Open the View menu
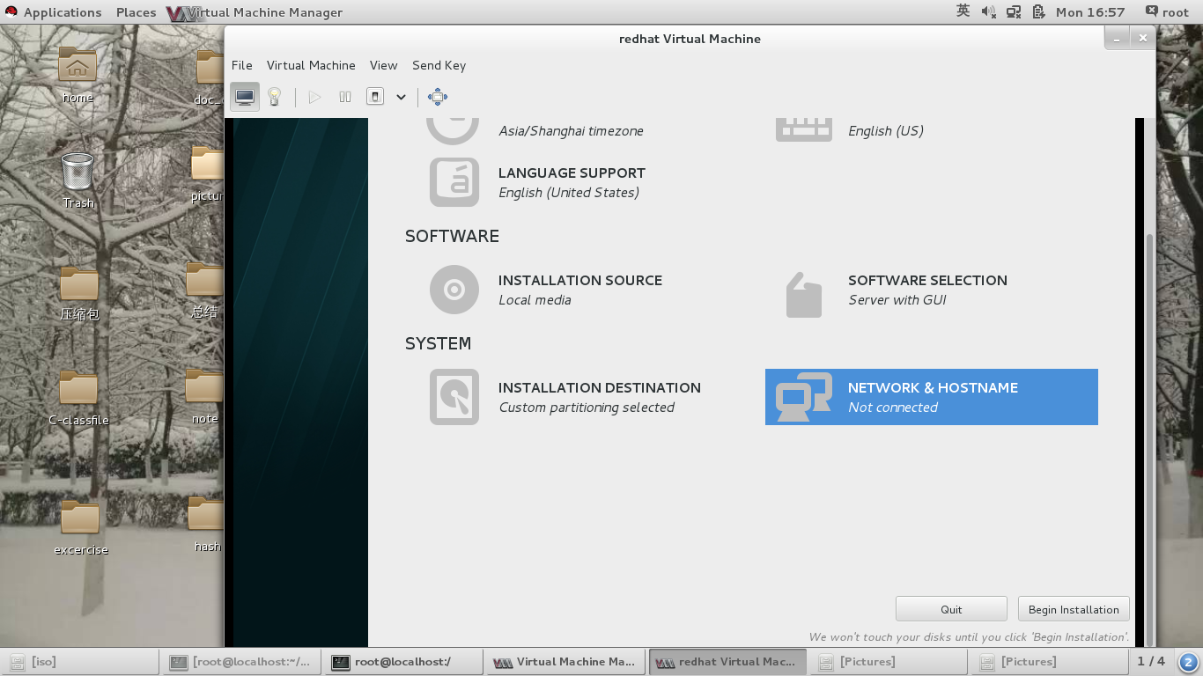 coord(383,65)
